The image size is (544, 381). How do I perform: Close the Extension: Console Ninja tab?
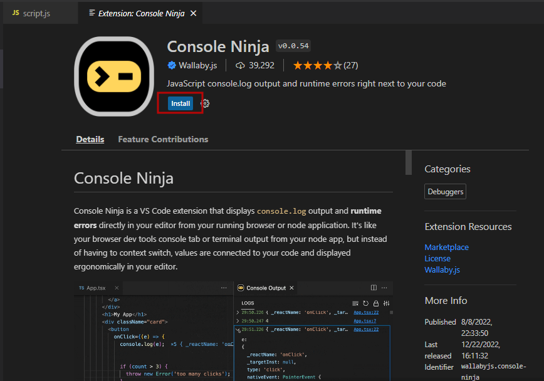click(194, 13)
